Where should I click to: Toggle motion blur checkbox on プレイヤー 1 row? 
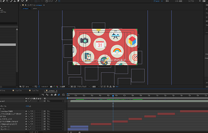(x=36, y=129)
